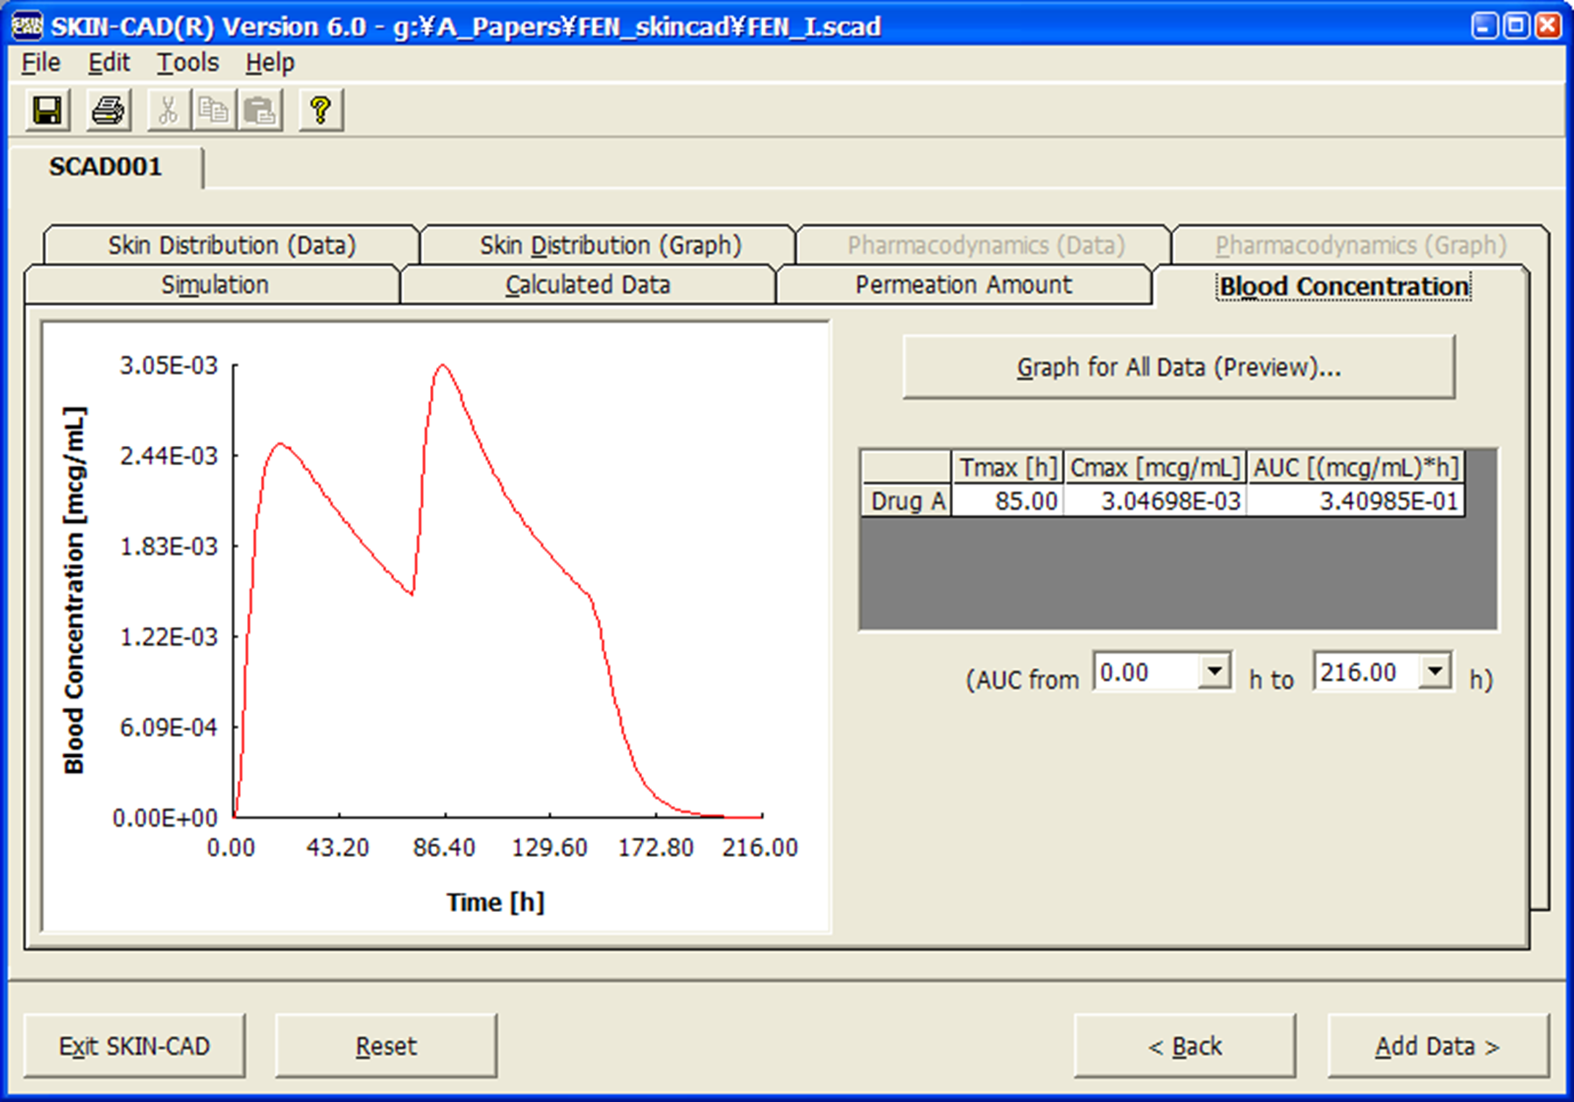Expand the AUC end time dropdown
The image size is (1574, 1102).
tap(1435, 673)
